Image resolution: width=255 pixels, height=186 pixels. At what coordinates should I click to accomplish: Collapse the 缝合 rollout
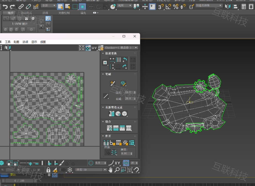103,122
